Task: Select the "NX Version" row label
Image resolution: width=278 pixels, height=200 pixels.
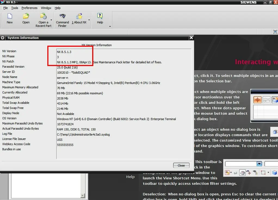Action: (9, 51)
